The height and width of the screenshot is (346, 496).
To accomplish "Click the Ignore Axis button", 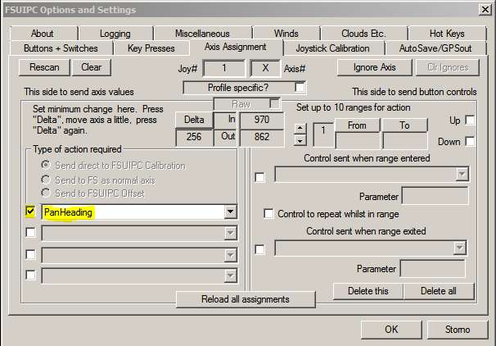I will pyautogui.click(x=374, y=67).
